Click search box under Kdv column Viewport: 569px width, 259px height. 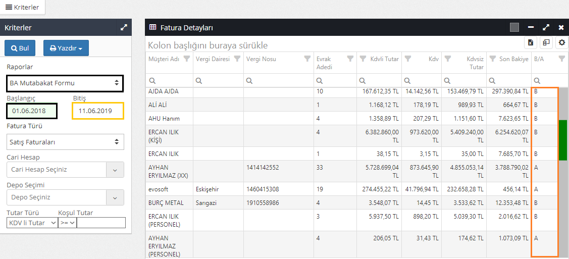(x=421, y=81)
